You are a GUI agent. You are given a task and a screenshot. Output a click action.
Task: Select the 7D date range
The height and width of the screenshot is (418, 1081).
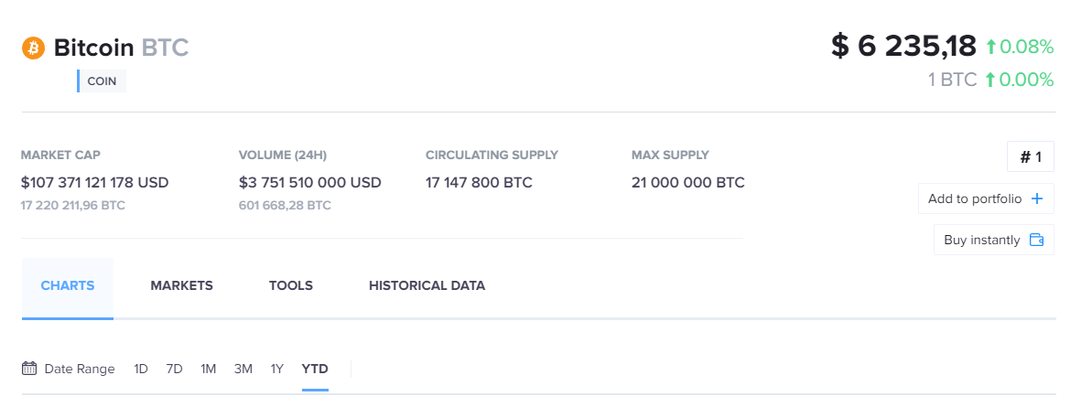(x=174, y=369)
